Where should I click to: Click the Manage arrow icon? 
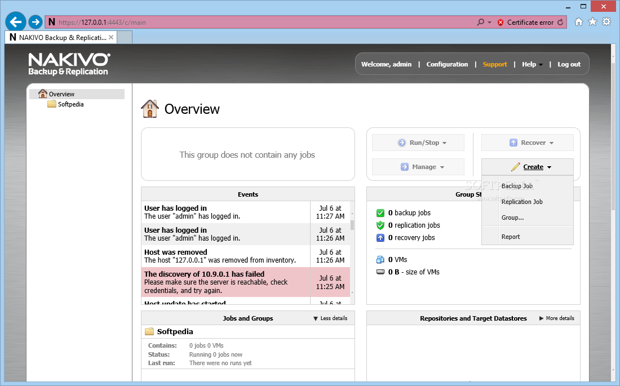click(405, 167)
